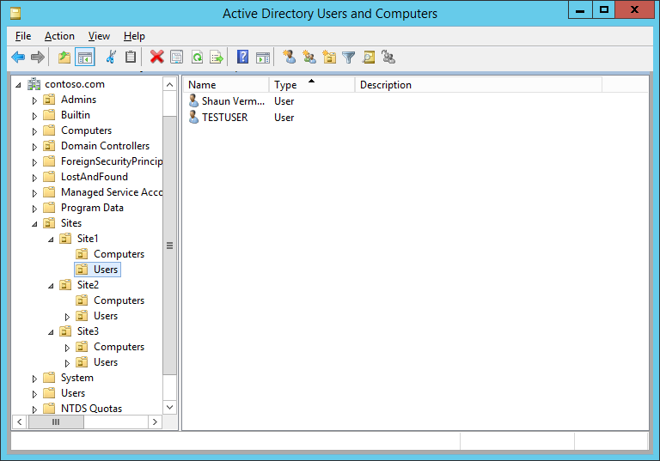Click Add to group toolbar icon

tap(388, 57)
